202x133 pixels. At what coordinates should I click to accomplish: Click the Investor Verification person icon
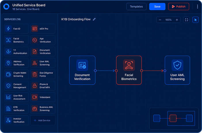(8, 120)
